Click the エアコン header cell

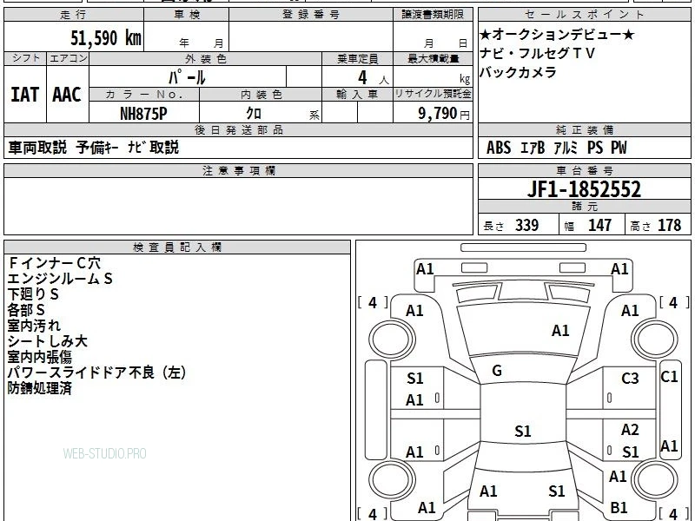pyautogui.click(x=69, y=58)
